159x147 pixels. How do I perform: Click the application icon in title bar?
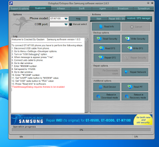click(x=11, y=3)
